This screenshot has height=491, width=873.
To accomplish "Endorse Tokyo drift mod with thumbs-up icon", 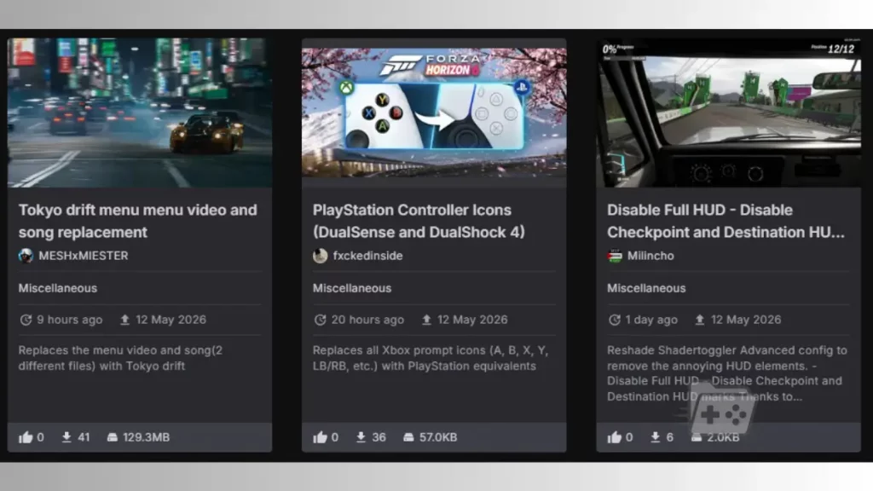I will [x=26, y=437].
